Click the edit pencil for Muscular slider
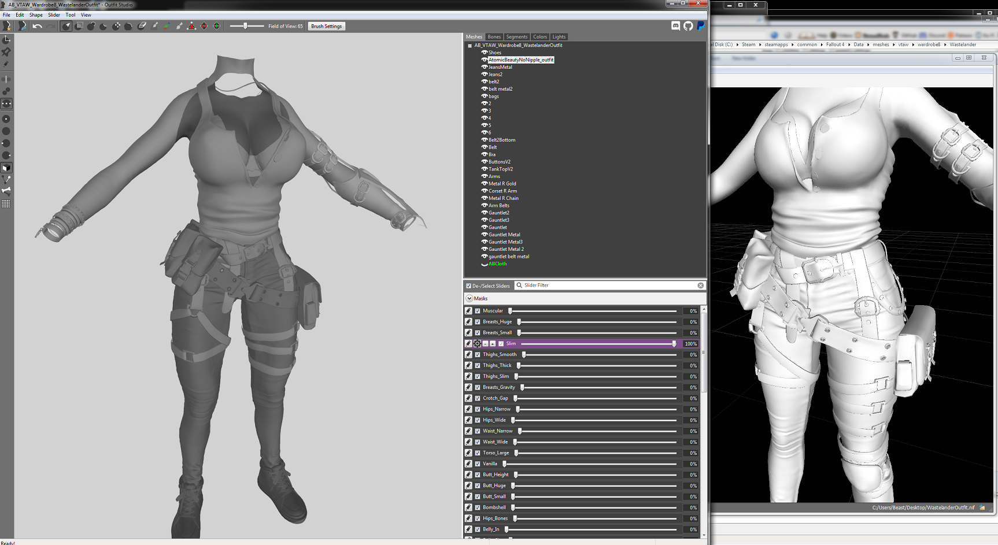998x545 pixels. 468,311
